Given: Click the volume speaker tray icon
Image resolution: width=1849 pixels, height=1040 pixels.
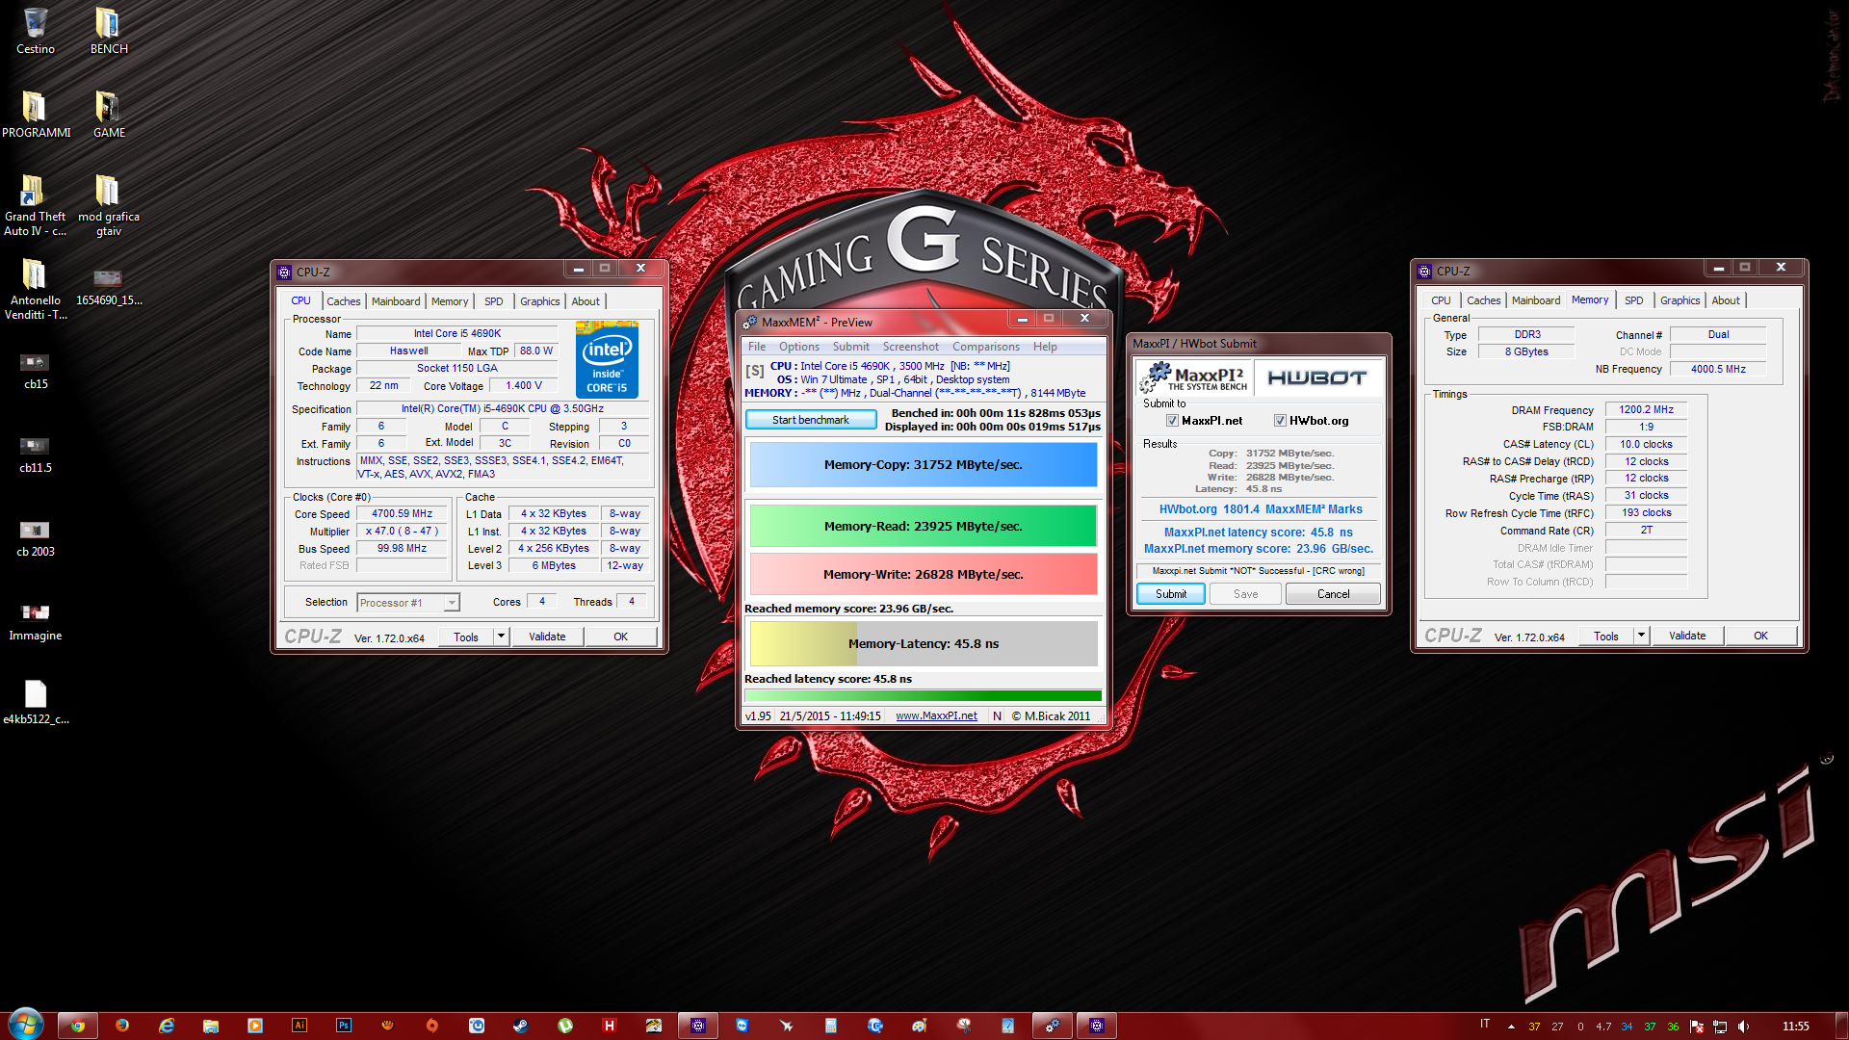Looking at the screenshot, I should tap(1743, 1027).
